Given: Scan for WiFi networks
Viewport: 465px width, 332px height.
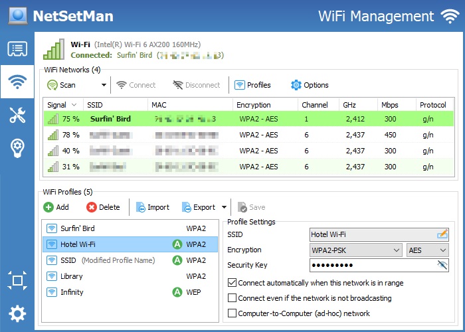Looking at the screenshot, I should click(61, 85).
